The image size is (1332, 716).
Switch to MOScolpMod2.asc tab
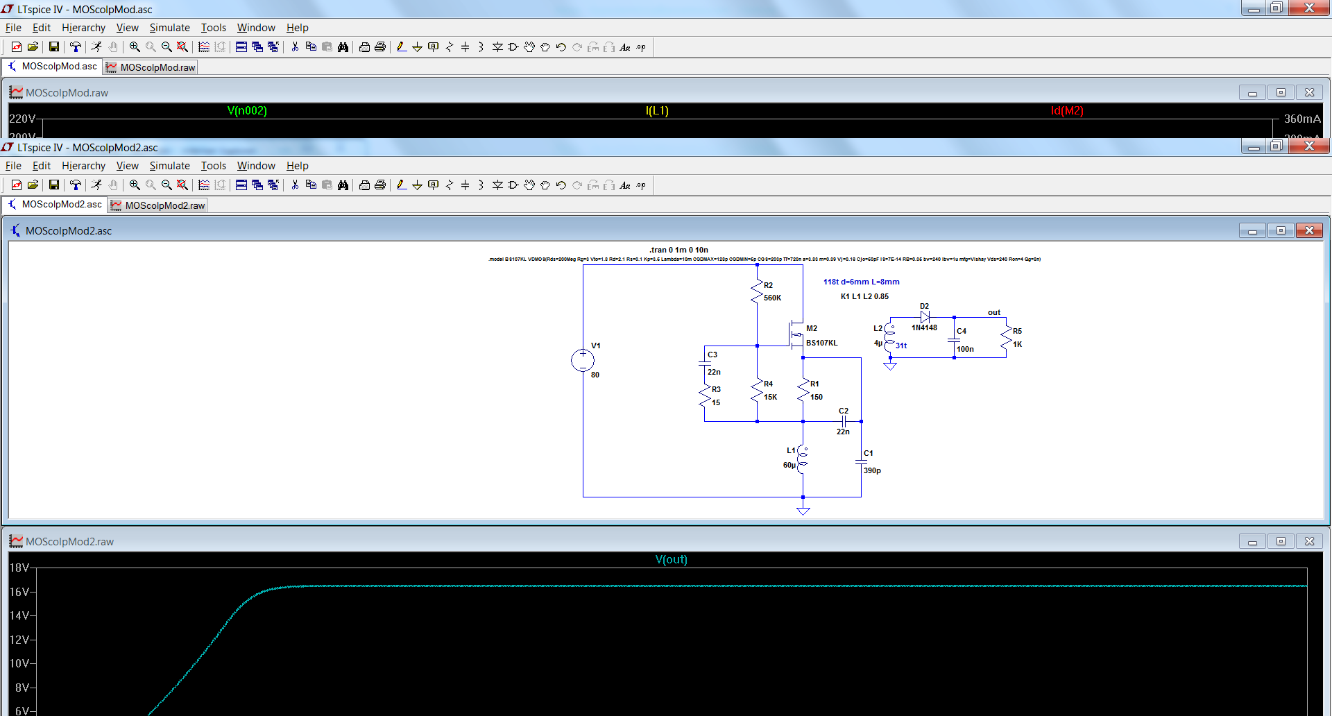tap(55, 204)
